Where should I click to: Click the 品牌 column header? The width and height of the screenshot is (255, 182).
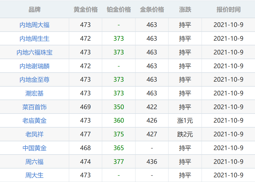pyautogui.click(x=34, y=10)
